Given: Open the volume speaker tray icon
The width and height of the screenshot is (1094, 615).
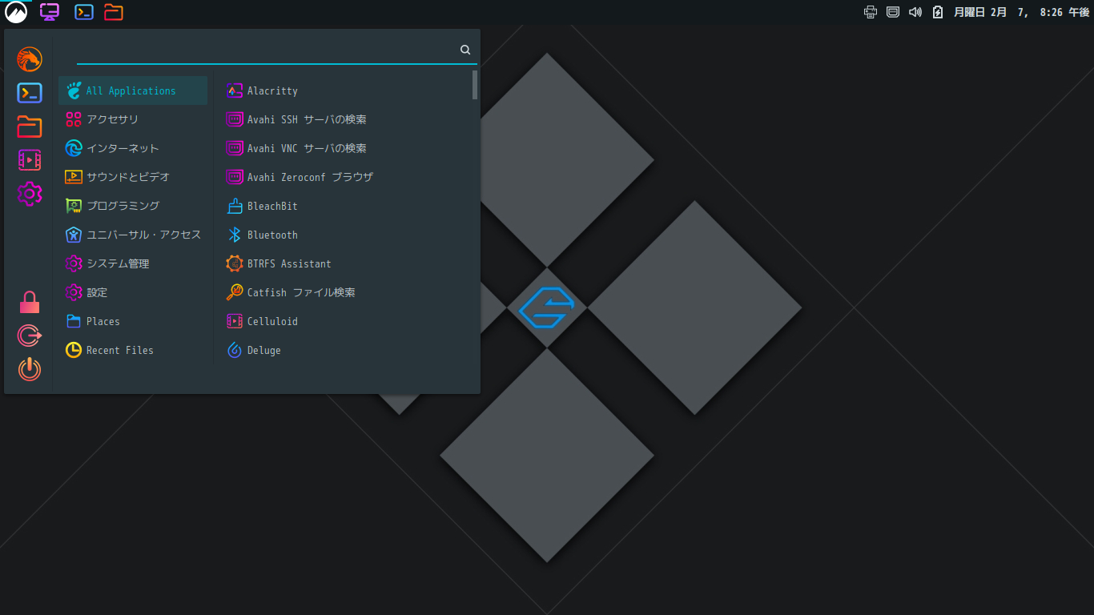Looking at the screenshot, I should coord(915,12).
